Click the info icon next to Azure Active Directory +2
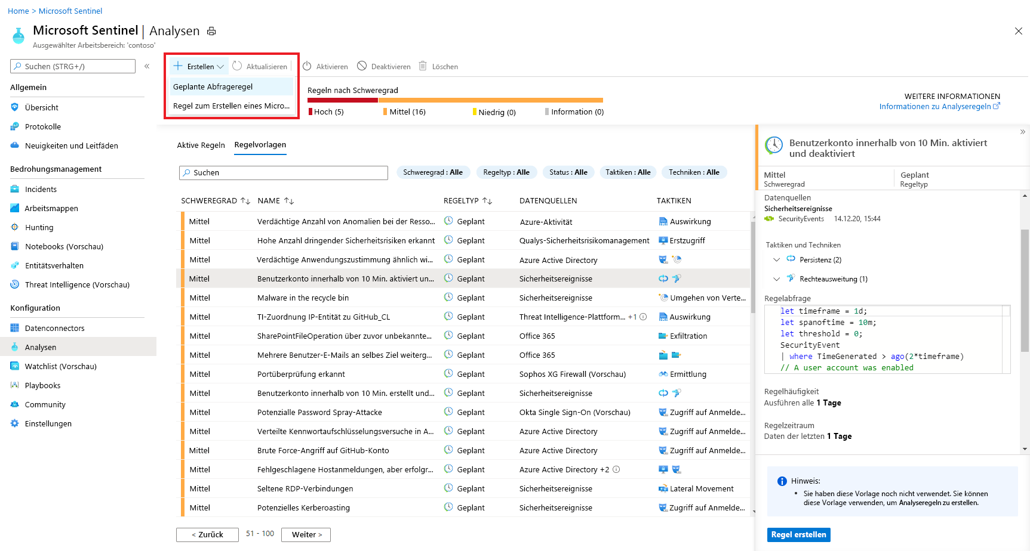This screenshot has width=1030, height=551. pos(616,469)
